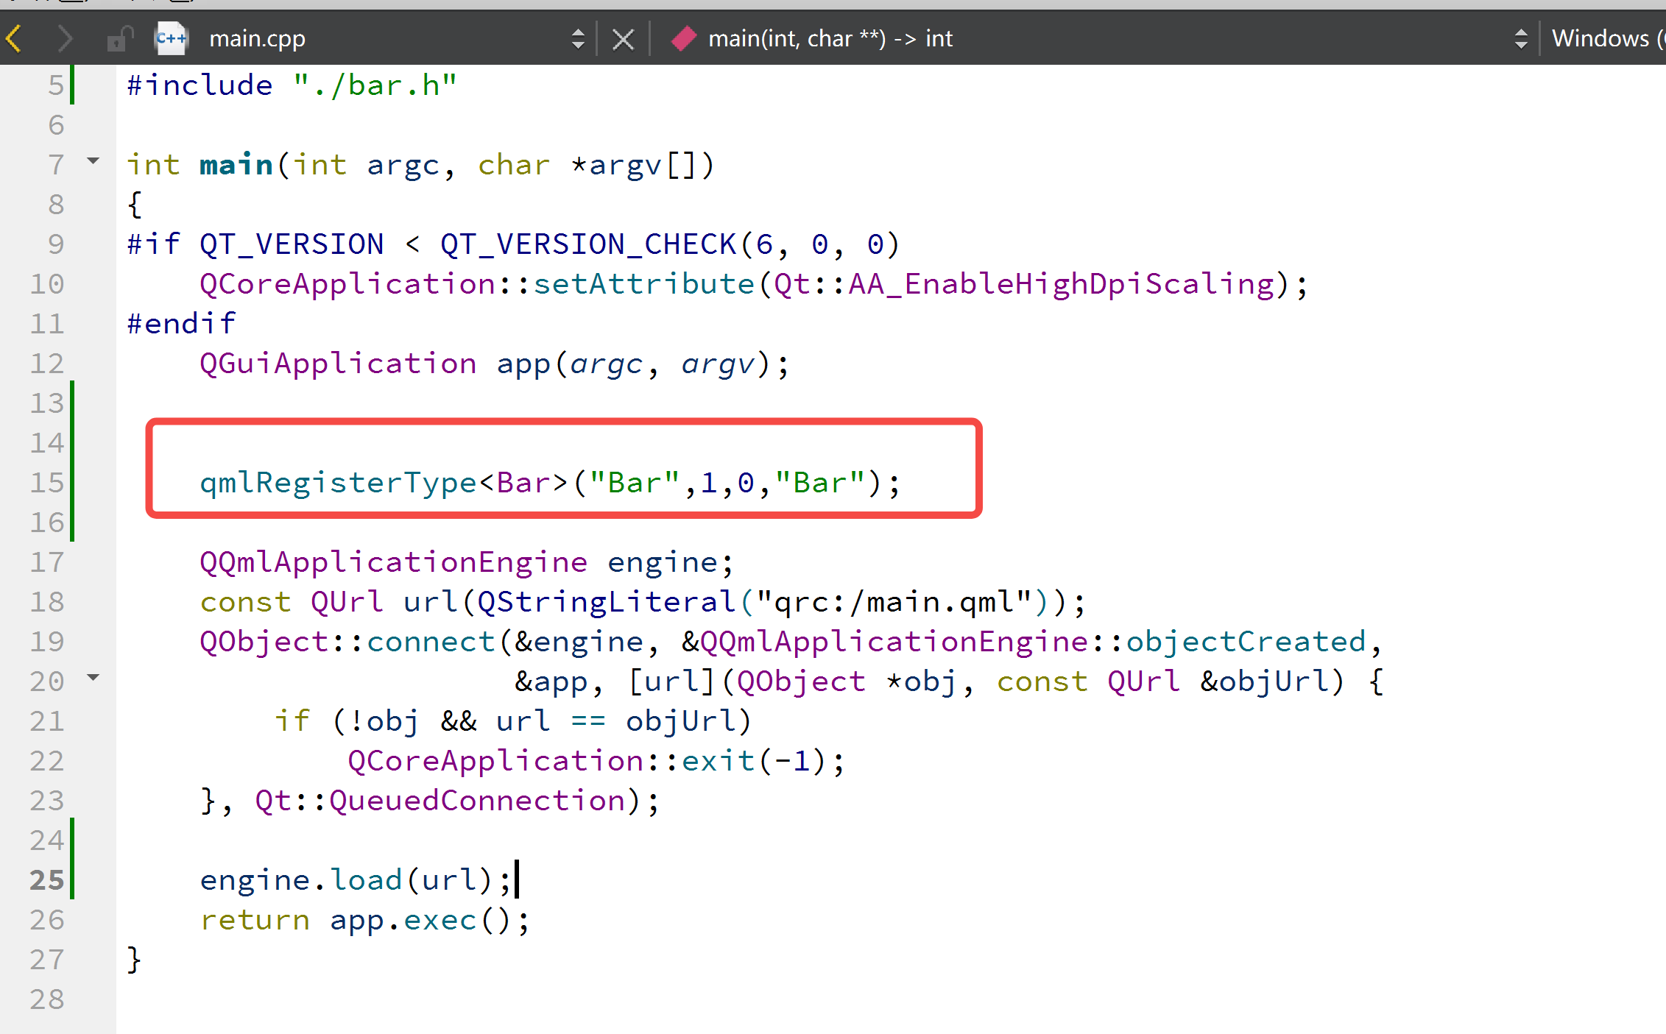Open the Windows line-ending selector

[x=1605, y=38]
